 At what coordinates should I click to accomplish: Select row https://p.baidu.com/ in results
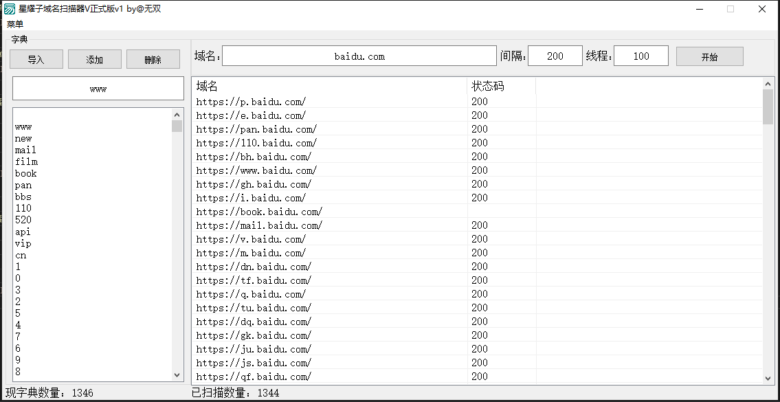477,102
